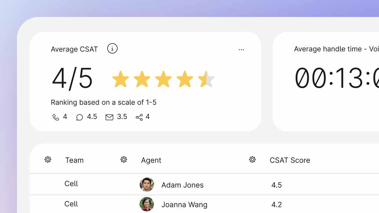Open the Average CSAT info tooltip icon
The width and height of the screenshot is (379, 213).
pos(112,48)
